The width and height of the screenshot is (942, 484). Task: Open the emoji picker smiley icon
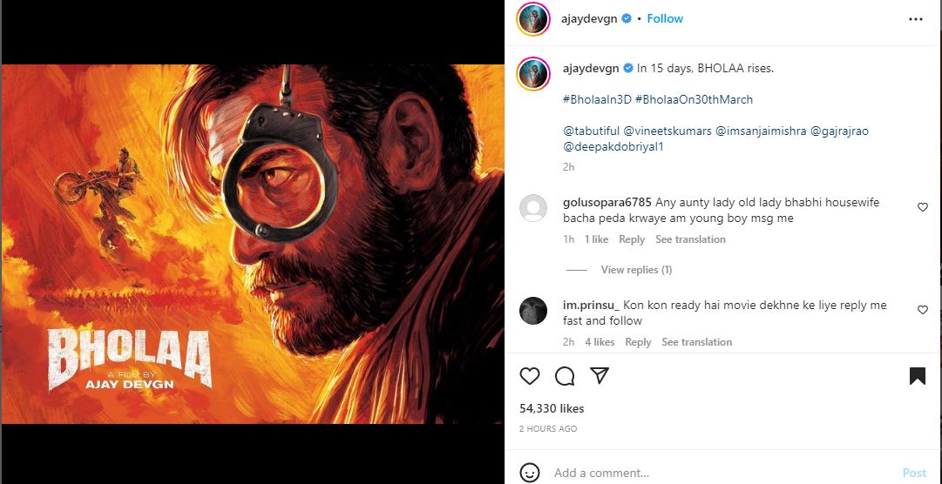tap(530, 473)
